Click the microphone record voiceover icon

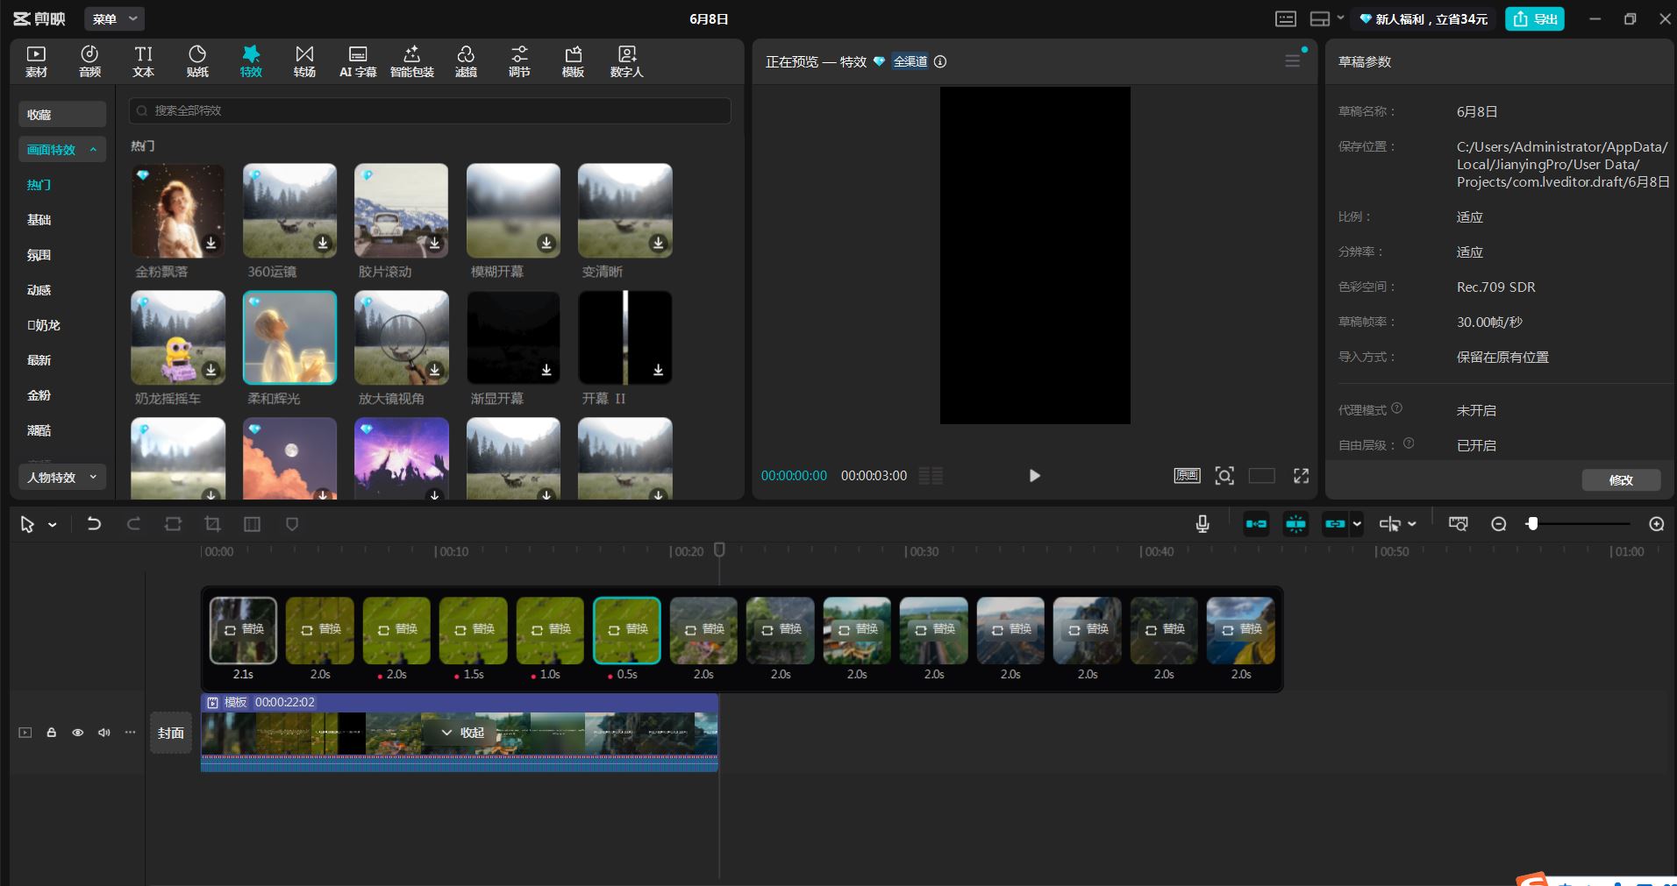[1202, 524]
